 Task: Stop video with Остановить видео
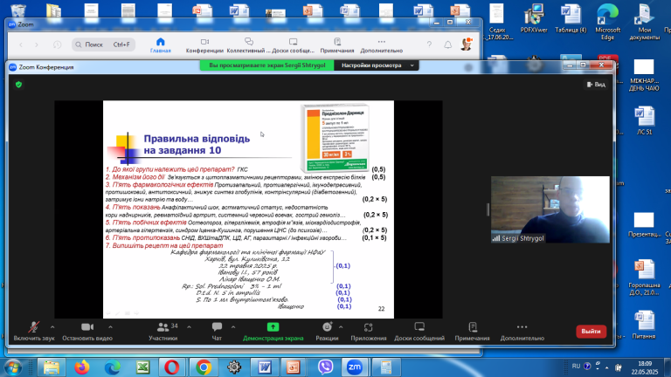click(x=87, y=332)
